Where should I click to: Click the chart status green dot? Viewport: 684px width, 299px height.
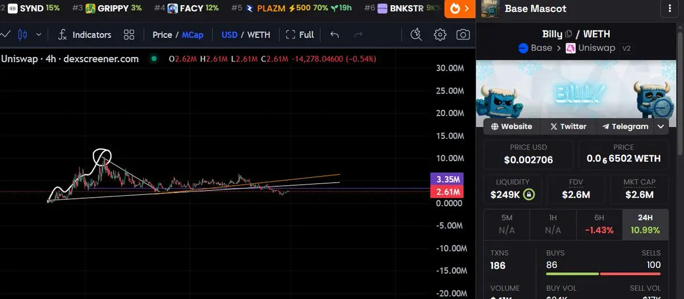153,59
